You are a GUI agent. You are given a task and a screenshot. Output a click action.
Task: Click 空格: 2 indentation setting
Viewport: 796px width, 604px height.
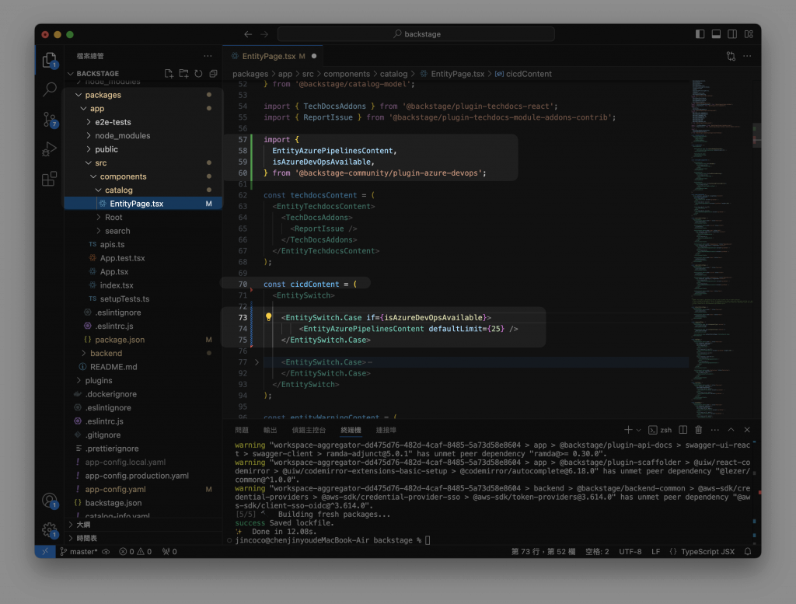pos(597,552)
